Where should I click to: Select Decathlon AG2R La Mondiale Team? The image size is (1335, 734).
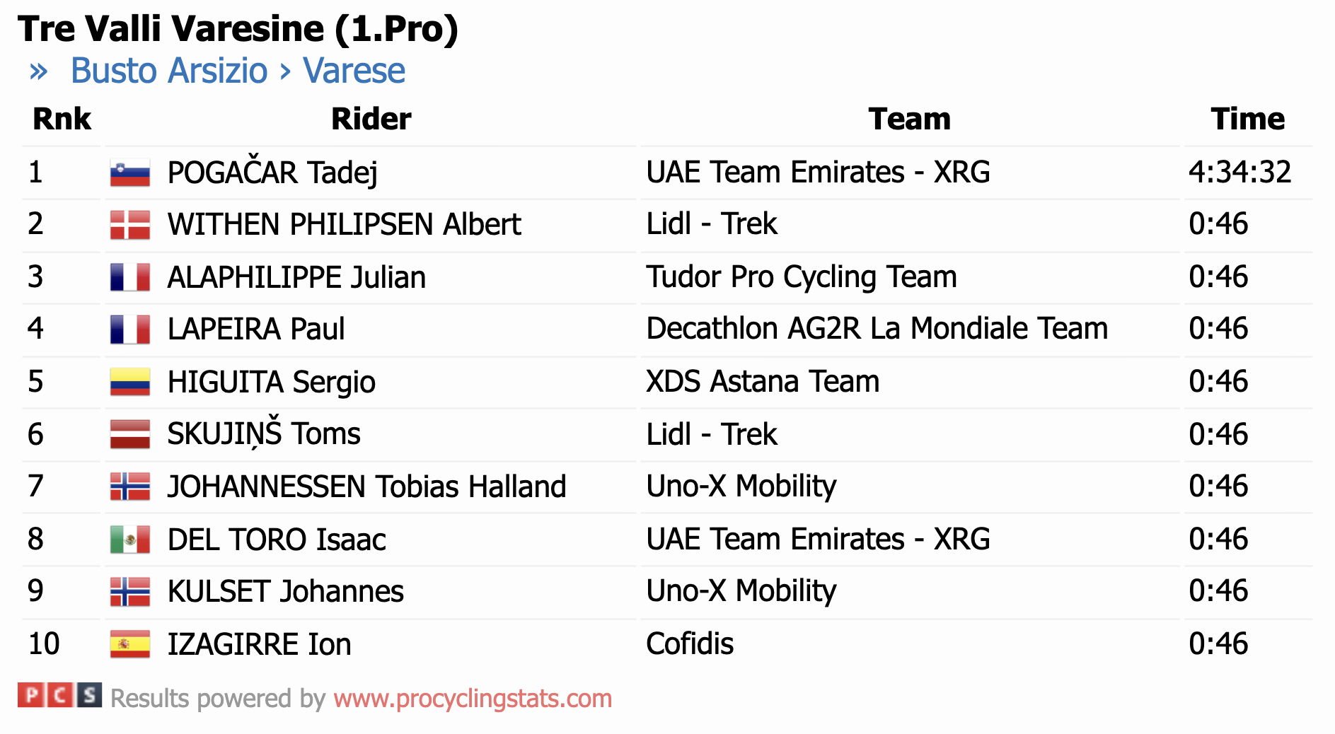[x=877, y=329]
